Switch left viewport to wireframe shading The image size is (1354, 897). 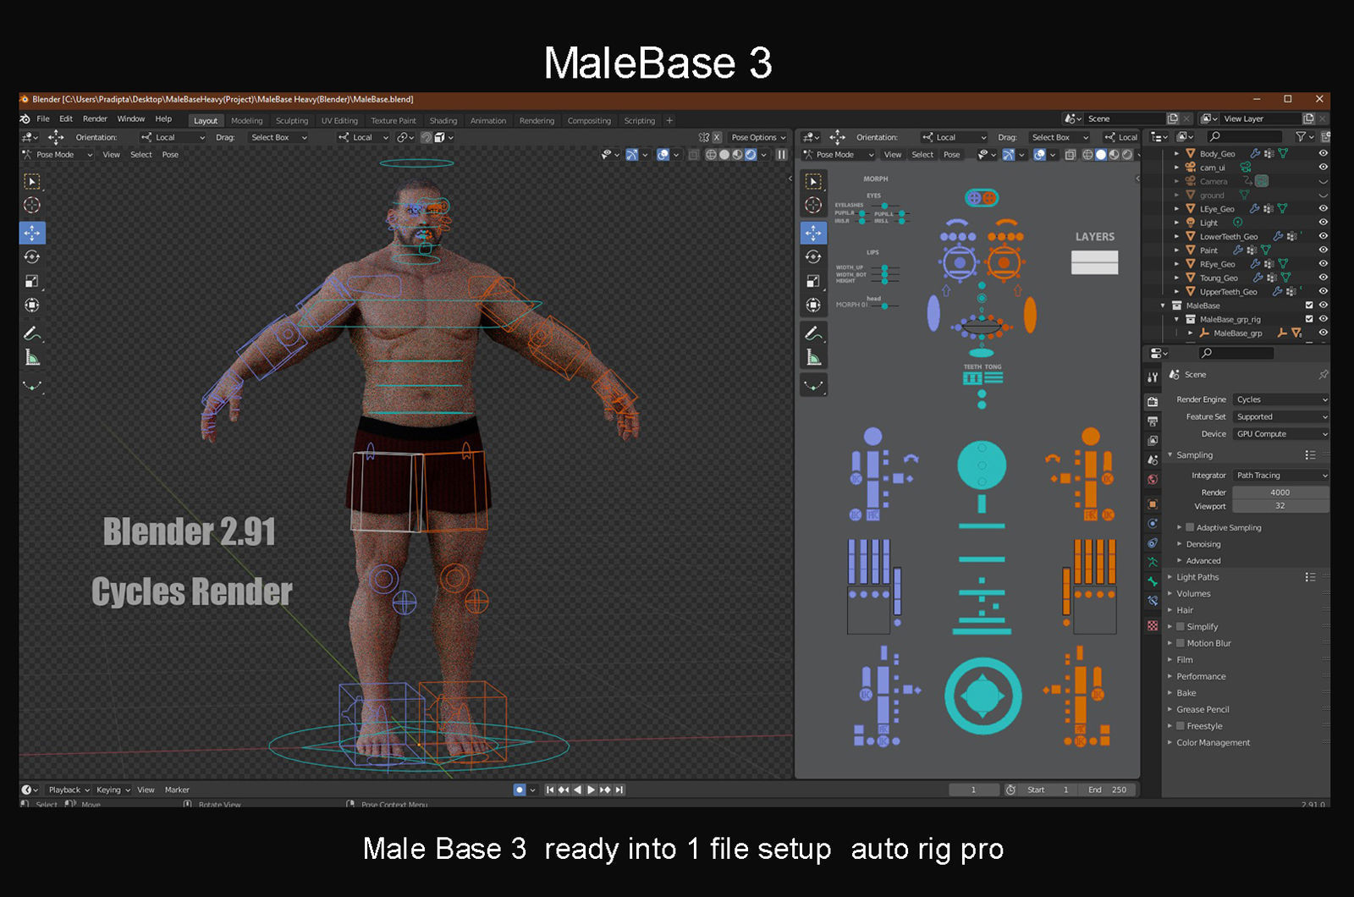711,155
